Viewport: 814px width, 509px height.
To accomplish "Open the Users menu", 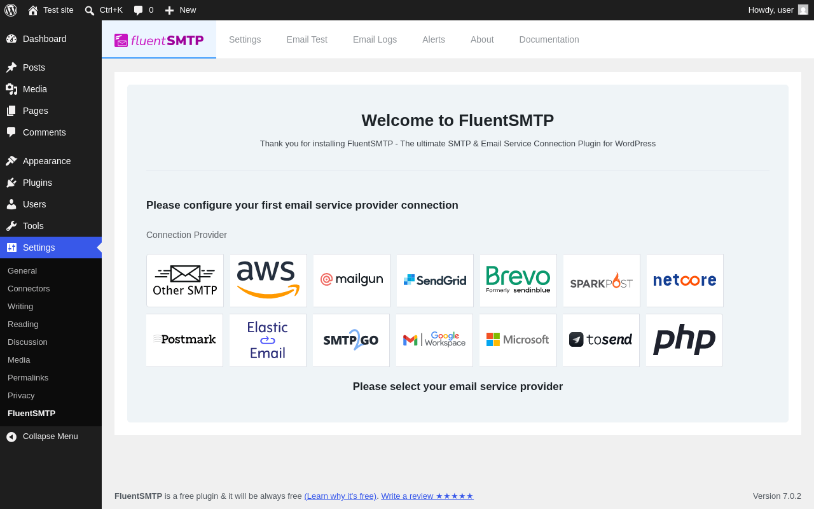I will (51, 204).
